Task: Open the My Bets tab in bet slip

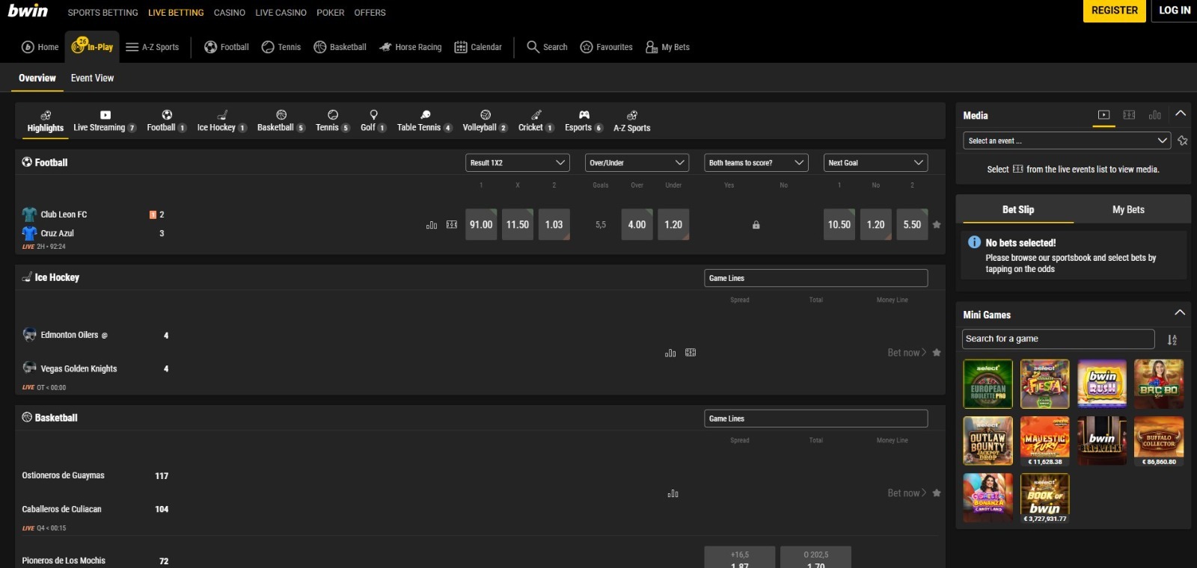Action: [x=1127, y=210]
